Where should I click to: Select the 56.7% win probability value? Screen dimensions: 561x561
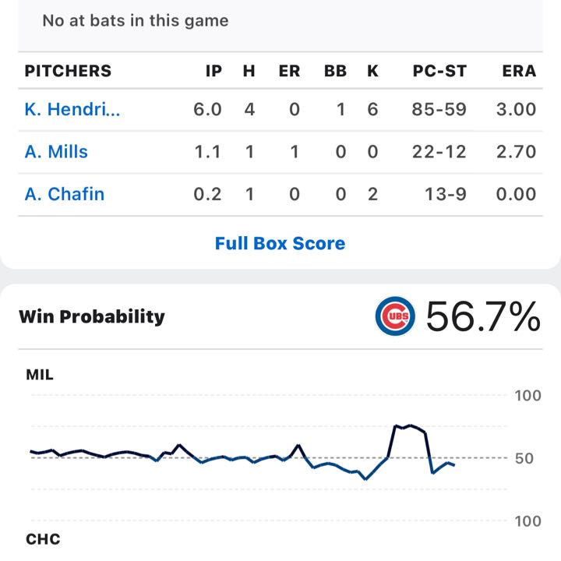coord(482,316)
